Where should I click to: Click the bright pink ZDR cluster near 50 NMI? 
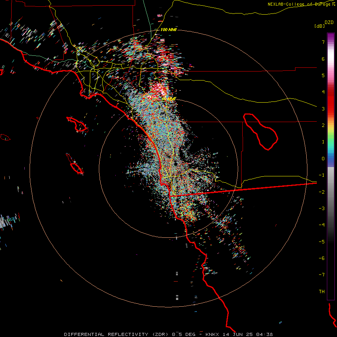pos(158,89)
